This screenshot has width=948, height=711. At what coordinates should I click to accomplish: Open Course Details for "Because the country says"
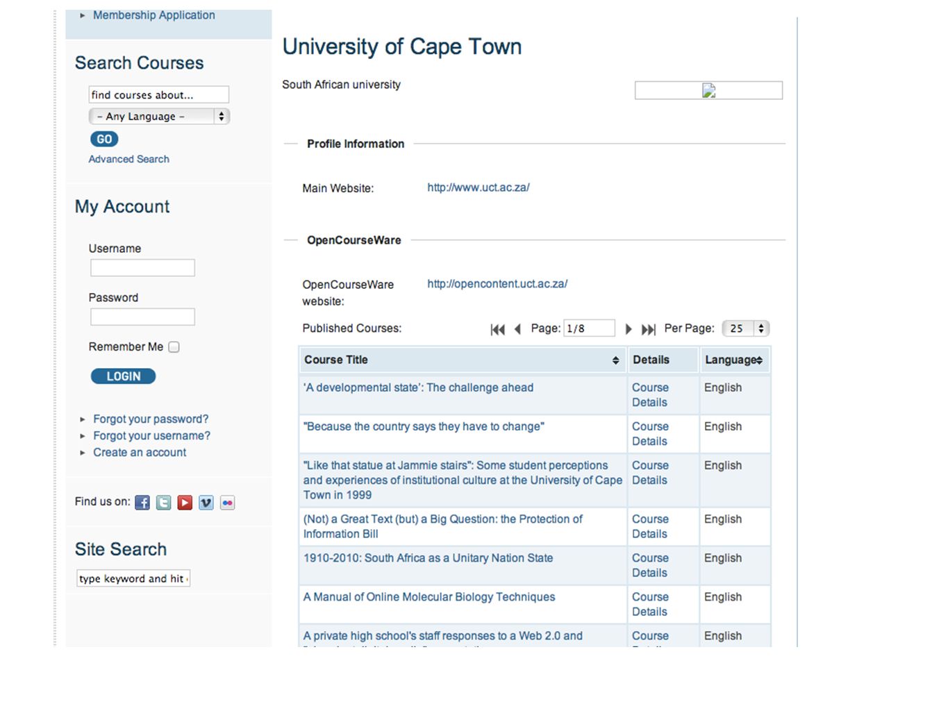tap(650, 434)
